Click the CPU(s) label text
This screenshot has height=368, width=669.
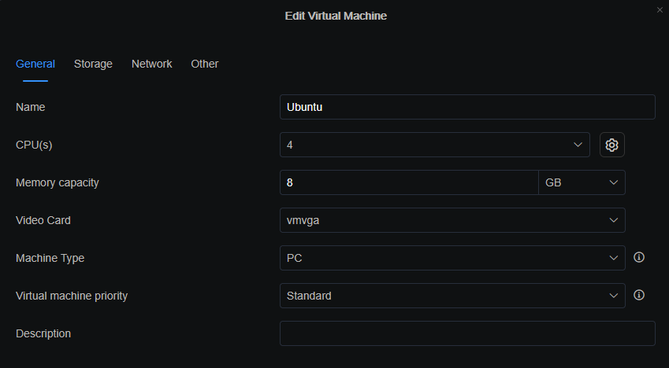pyautogui.click(x=34, y=145)
